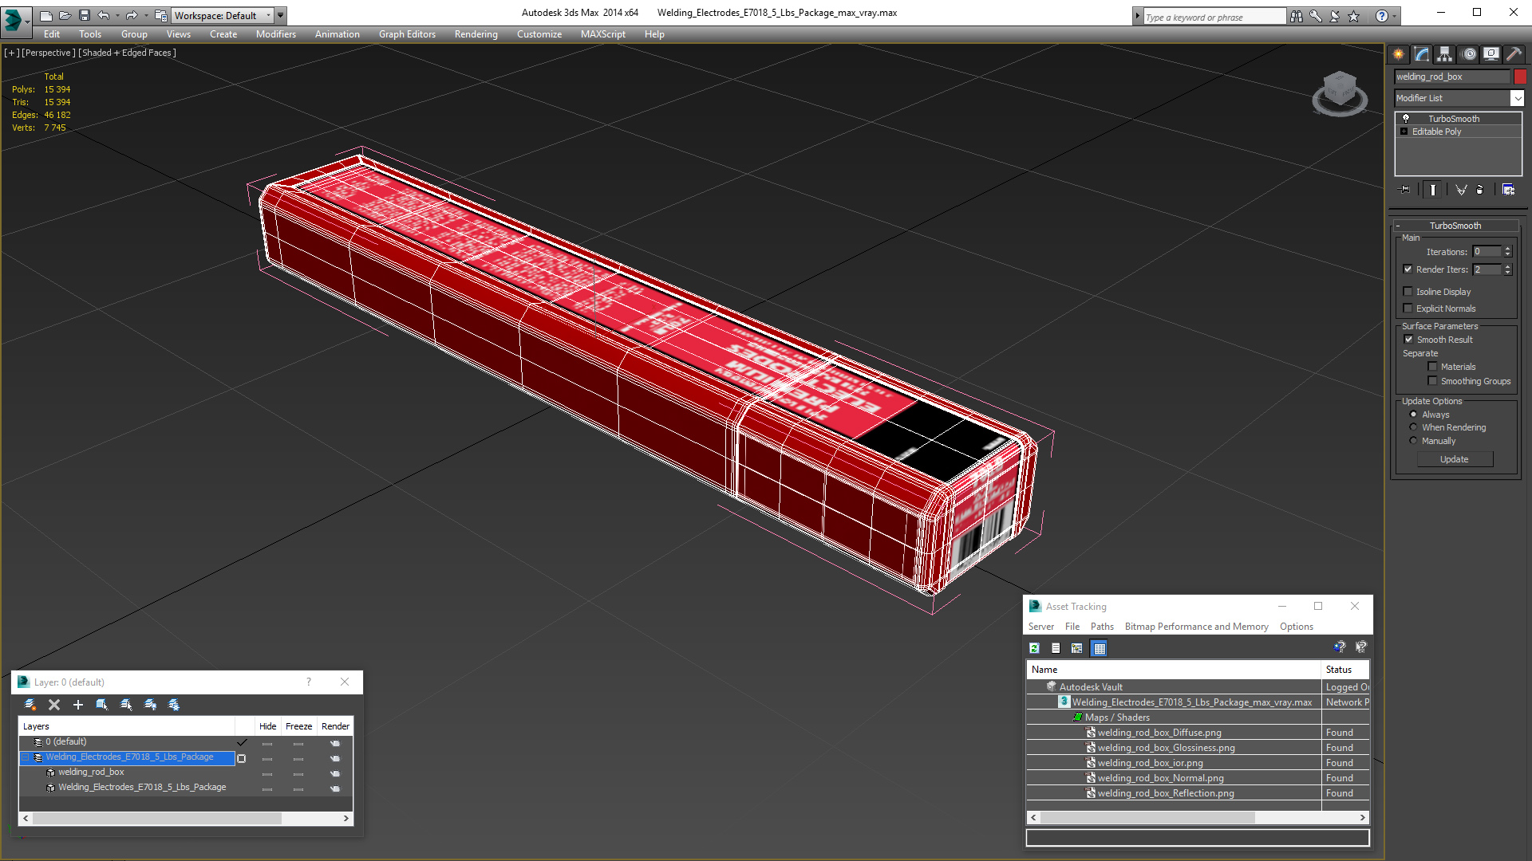This screenshot has height=861, width=1532.
Task: Click Make Unique icon in modifier stack
Action: (1461, 190)
